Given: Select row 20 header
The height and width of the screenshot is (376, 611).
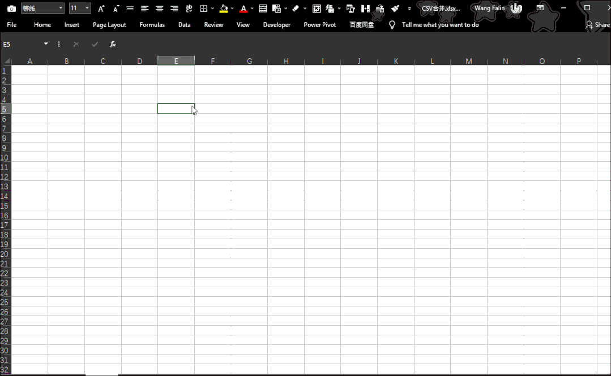Looking at the screenshot, I should (6, 254).
